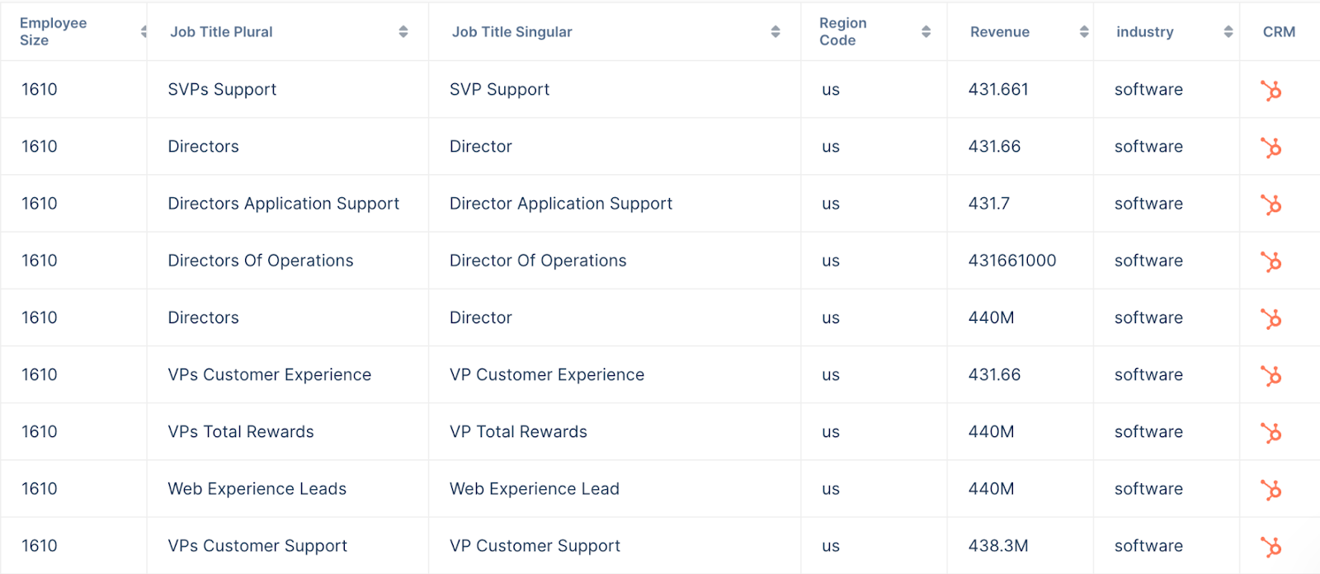
Task: Click the Director Of Operations cell
Action: tap(538, 261)
